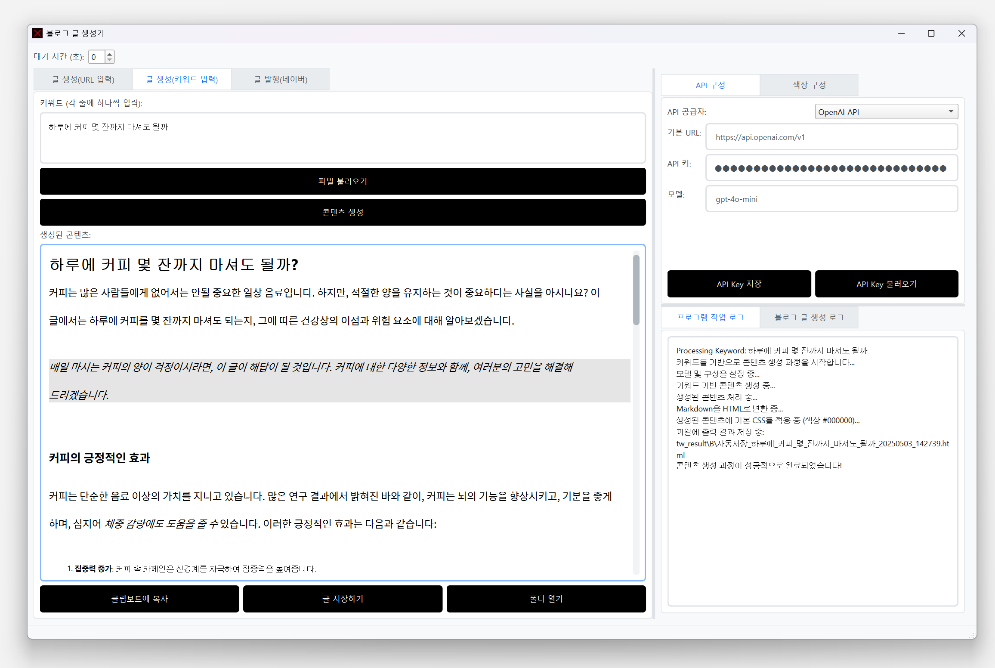The image size is (995, 668).
Task: Click log line 모델 및 구성을 설정 중
Action: [x=718, y=374]
